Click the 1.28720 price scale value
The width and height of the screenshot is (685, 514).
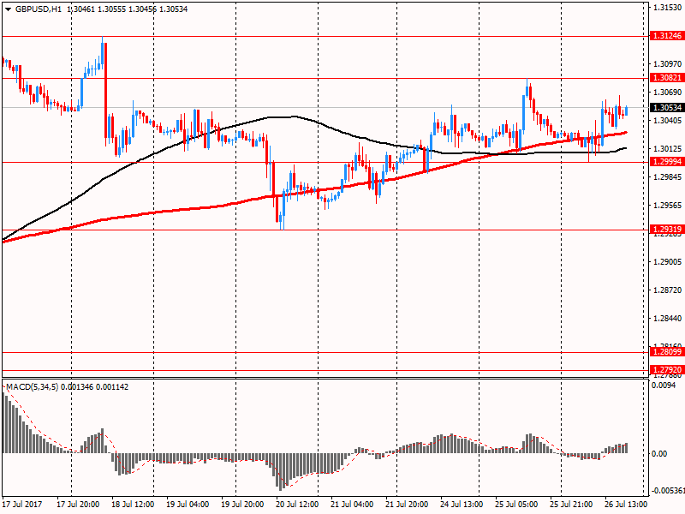[x=668, y=290]
